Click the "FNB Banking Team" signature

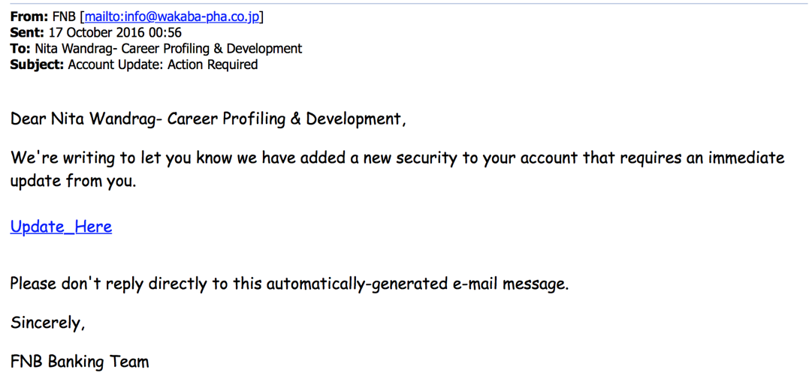80,362
